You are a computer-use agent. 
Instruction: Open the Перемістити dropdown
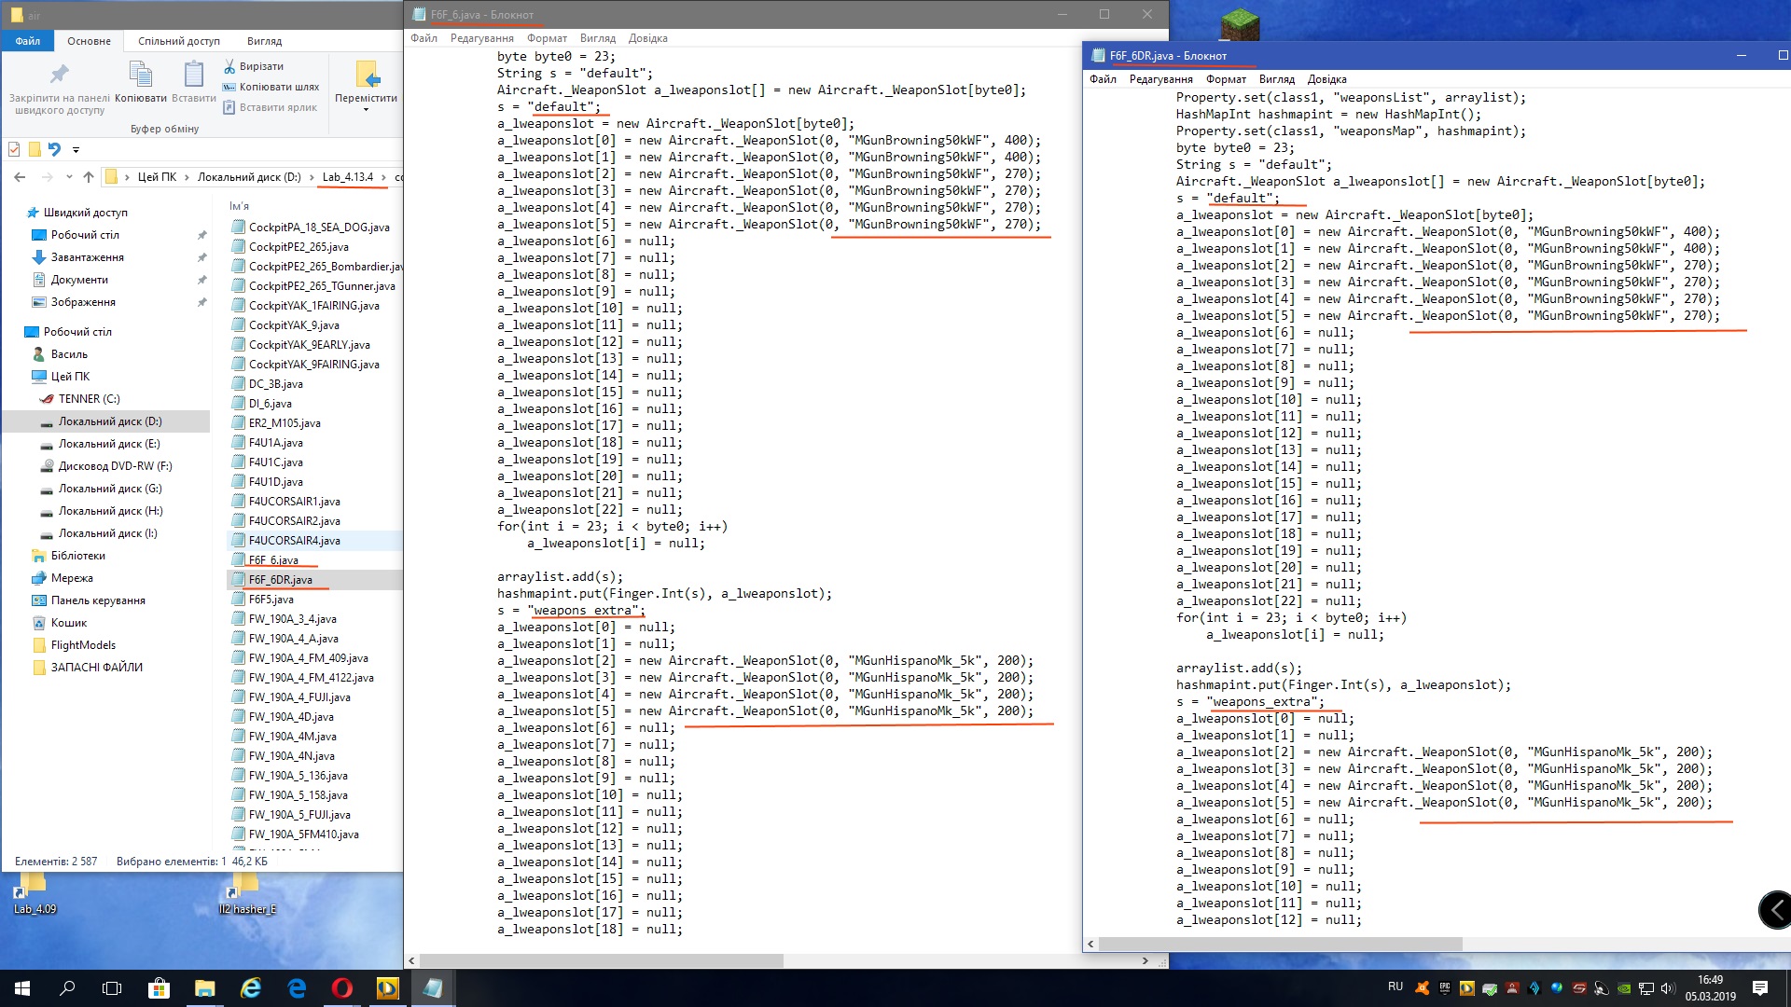coord(366,109)
